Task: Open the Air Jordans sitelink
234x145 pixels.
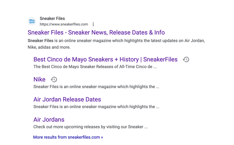Action: point(49,120)
